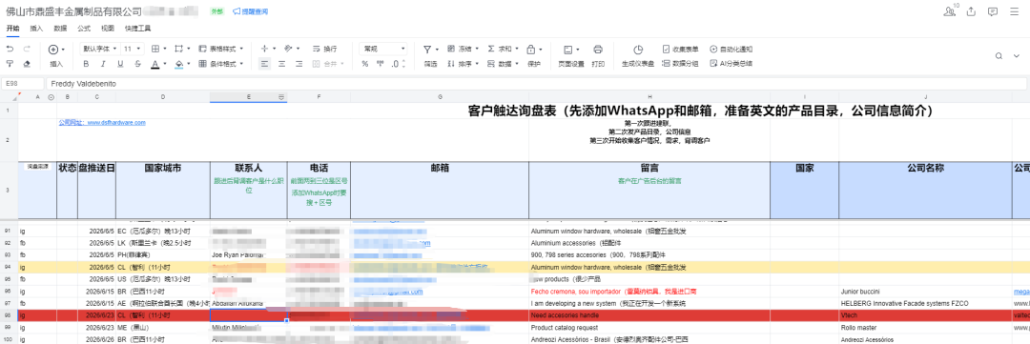Open 自动化通知 automation notifications
Screen dimensions: 1030x344
[731, 50]
